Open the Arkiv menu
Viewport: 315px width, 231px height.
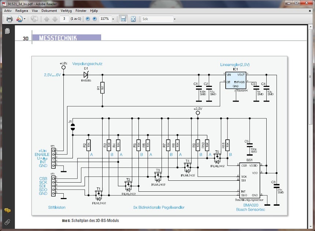(x=8, y=11)
